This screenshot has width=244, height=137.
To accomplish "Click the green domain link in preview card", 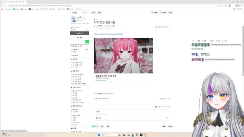I will (101, 80).
